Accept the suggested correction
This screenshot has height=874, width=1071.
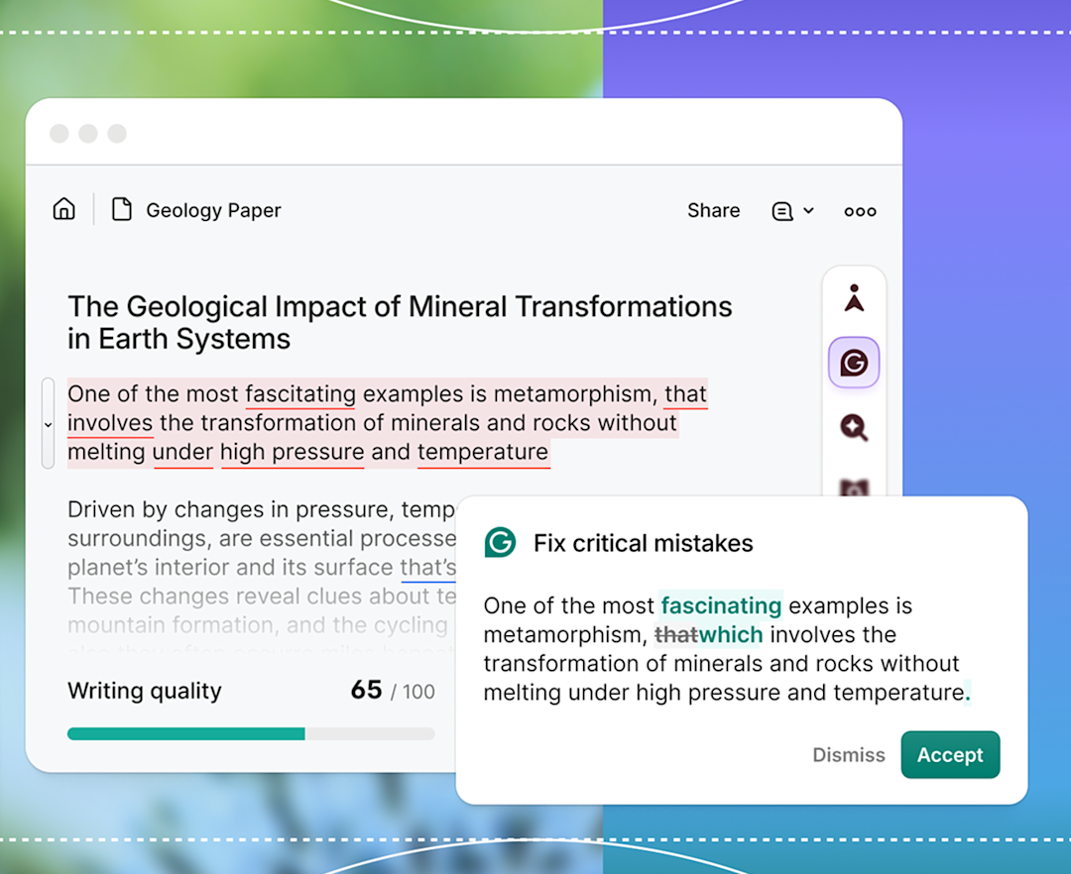click(x=949, y=755)
